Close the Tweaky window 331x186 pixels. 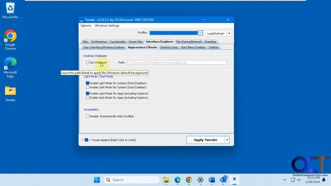pos(228,20)
